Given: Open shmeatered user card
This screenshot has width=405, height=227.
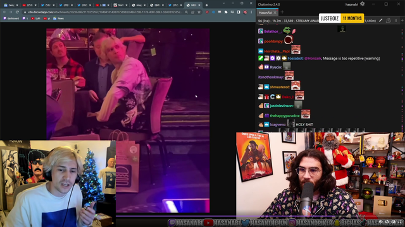Looking at the screenshot, I should point(280,87).
